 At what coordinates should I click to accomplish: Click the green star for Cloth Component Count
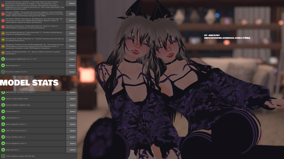click(x=3, y=124)
